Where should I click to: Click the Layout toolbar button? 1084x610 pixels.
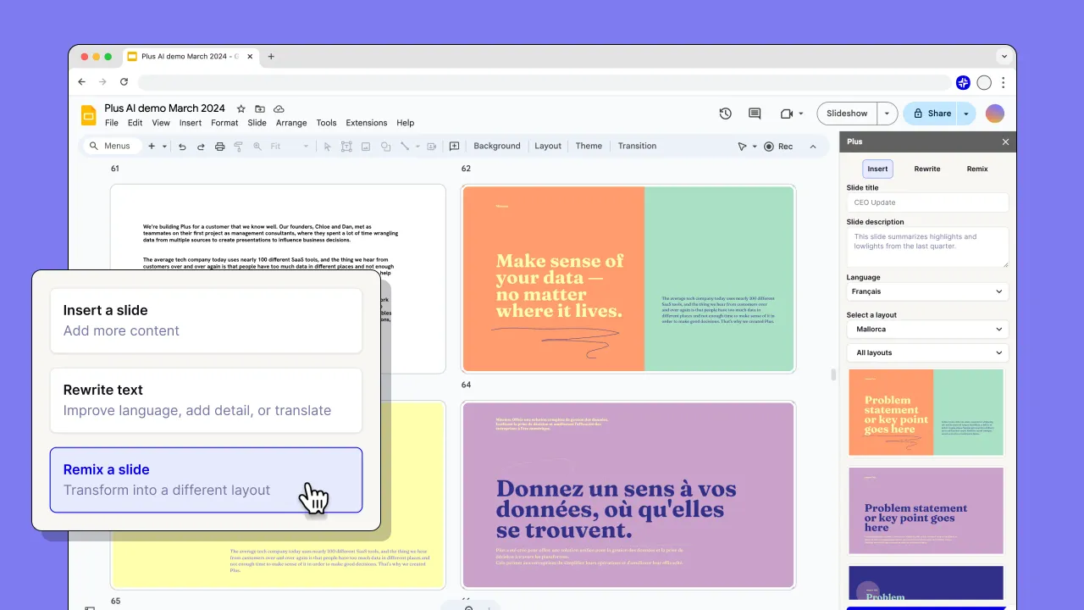point(548,146)
